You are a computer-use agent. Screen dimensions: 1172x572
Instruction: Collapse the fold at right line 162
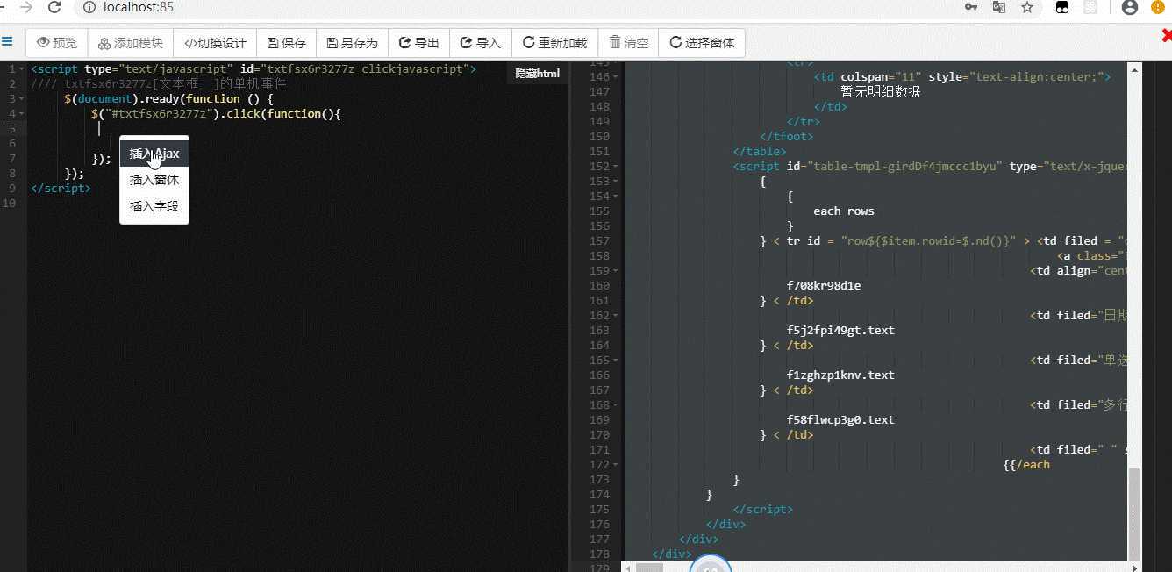click(x=616, y=316)
